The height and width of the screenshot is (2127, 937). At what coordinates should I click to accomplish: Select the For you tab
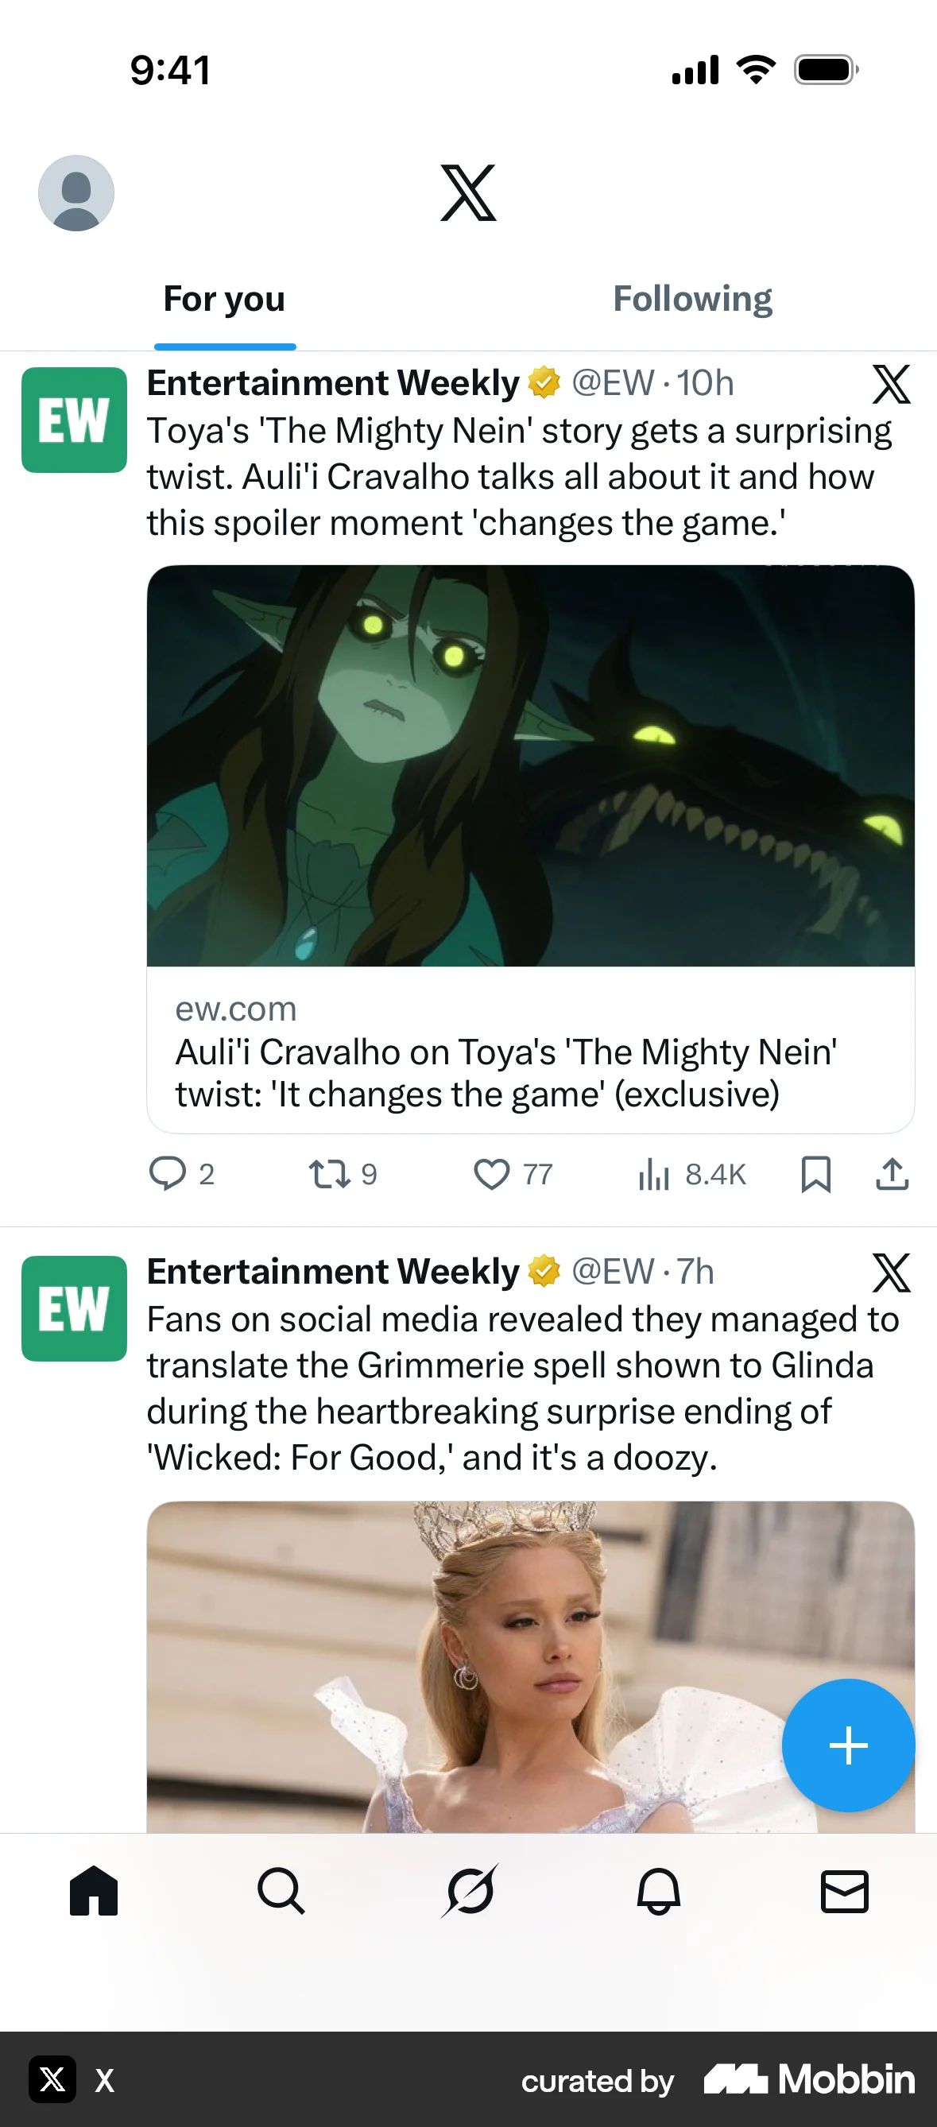pos(225,299)
